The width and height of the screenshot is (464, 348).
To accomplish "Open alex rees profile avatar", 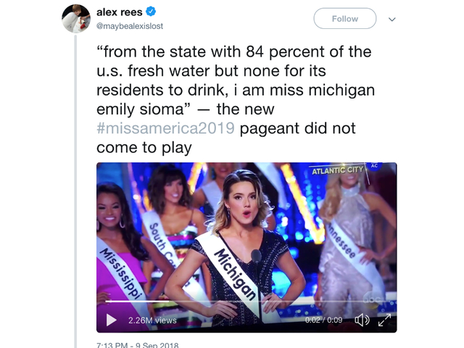I will click(x=76, y=19).
